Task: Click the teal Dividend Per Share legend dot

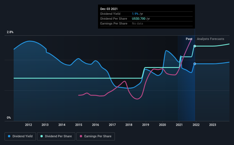Action: [42, 136]
